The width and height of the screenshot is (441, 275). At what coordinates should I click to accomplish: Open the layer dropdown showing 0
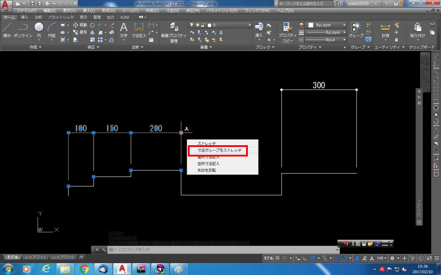[220, 25]
